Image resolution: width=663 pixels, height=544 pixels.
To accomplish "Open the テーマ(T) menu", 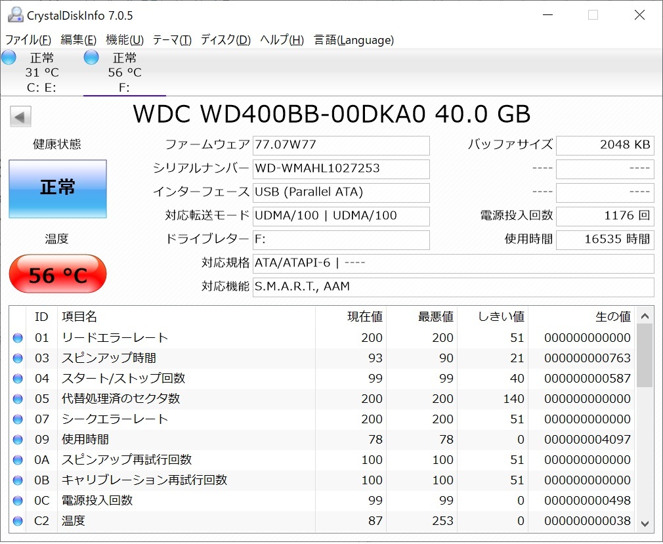I will pos(172,40).
